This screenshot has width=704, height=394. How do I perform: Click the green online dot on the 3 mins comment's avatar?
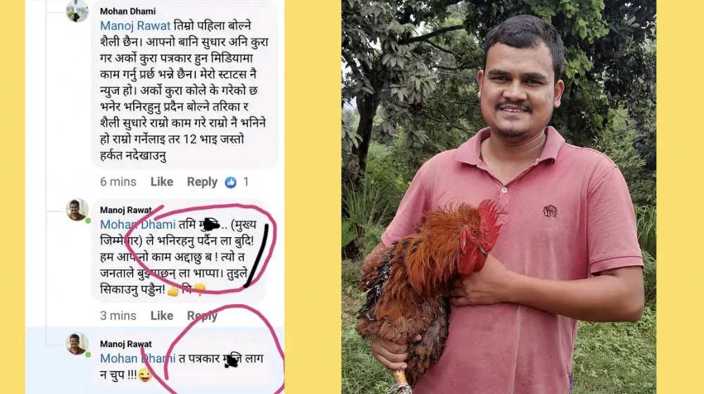point(88,220)
